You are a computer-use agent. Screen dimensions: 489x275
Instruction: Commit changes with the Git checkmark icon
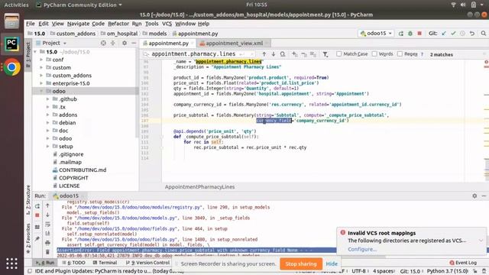click(453, 34)
